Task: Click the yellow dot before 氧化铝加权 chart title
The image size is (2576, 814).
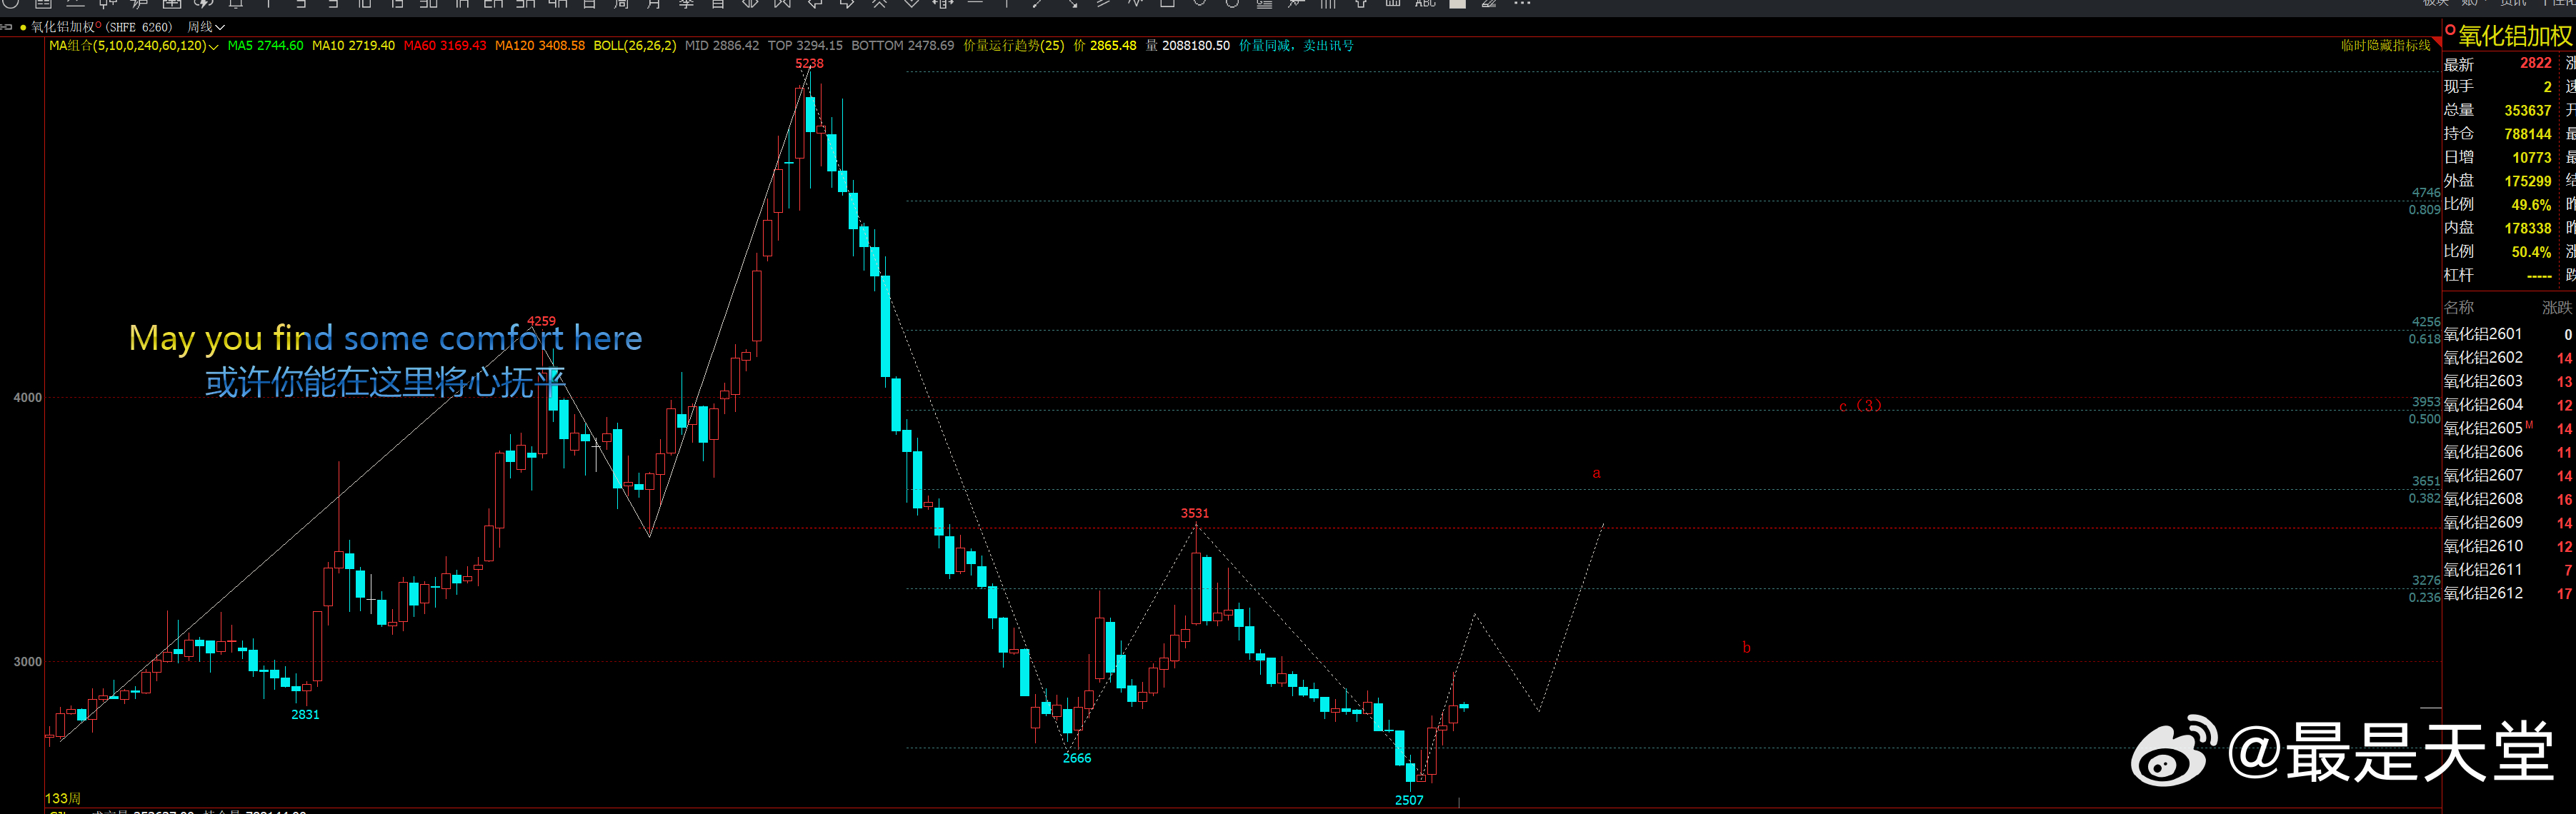Action: point(23,27)
